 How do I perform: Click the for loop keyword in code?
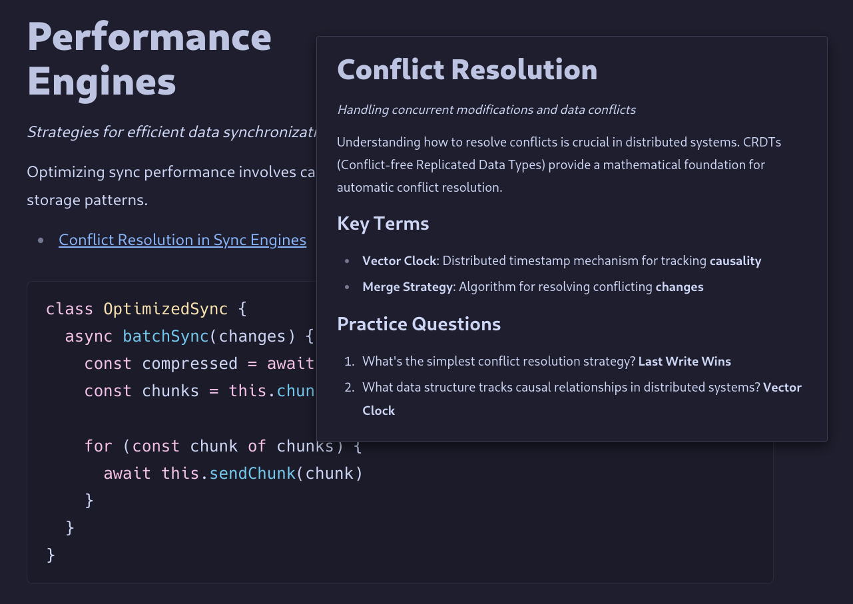pos(99,446)
